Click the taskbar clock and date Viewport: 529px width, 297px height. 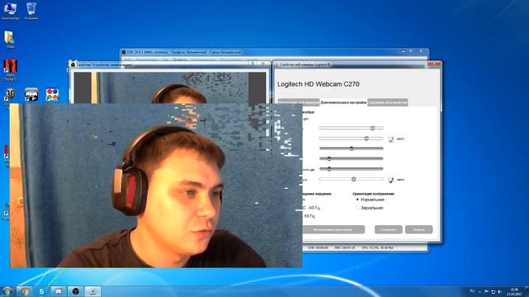514,291
